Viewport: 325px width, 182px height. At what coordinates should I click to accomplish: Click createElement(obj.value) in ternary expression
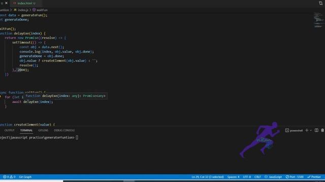[64, 61]
